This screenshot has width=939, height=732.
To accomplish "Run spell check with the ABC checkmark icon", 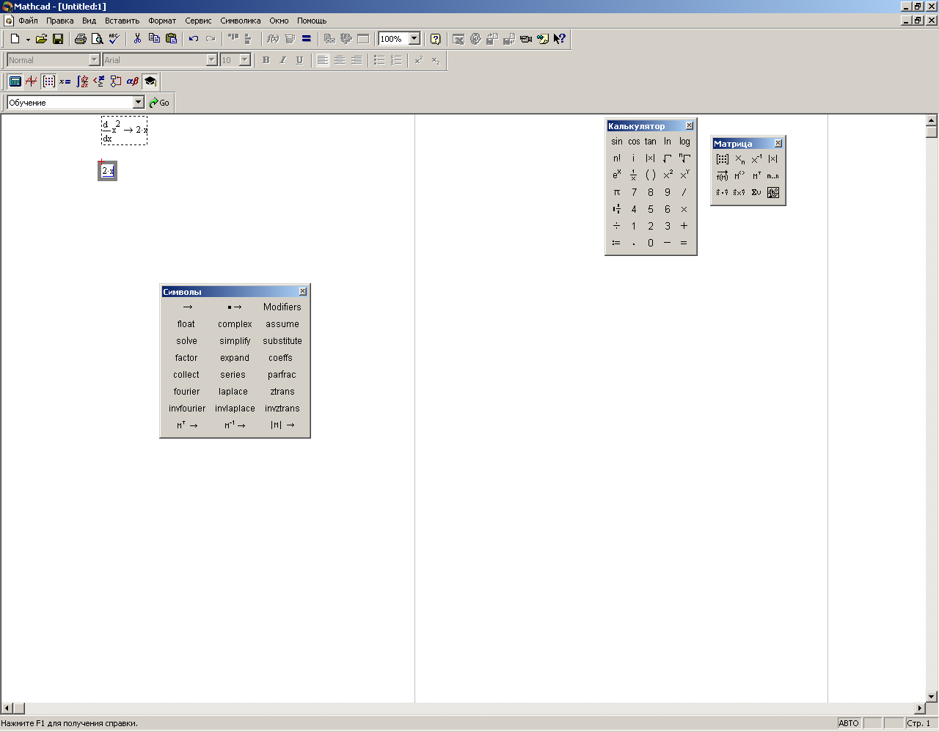I will pyautogui.click(x=114, y=39).
